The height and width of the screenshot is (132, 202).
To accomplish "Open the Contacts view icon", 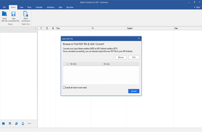I will [16, 124].
